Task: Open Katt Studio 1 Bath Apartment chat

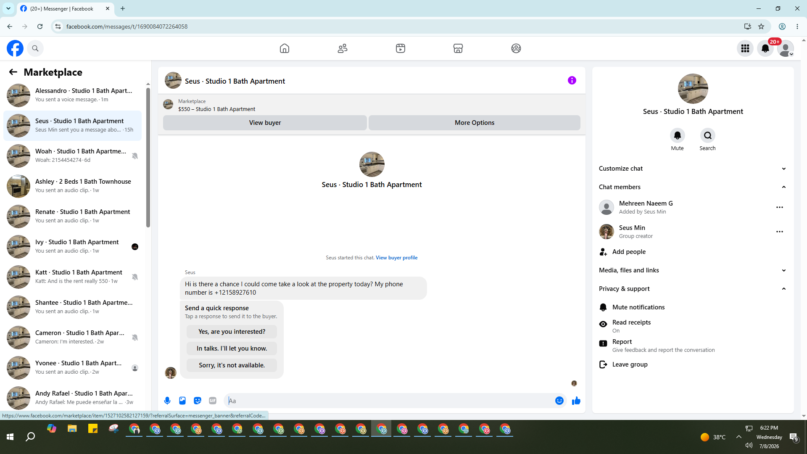Action: [72, 277]
